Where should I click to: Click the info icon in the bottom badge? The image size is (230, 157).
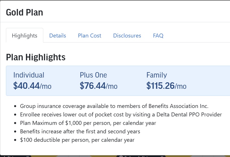pyautogui.click(x=121, y=156)
